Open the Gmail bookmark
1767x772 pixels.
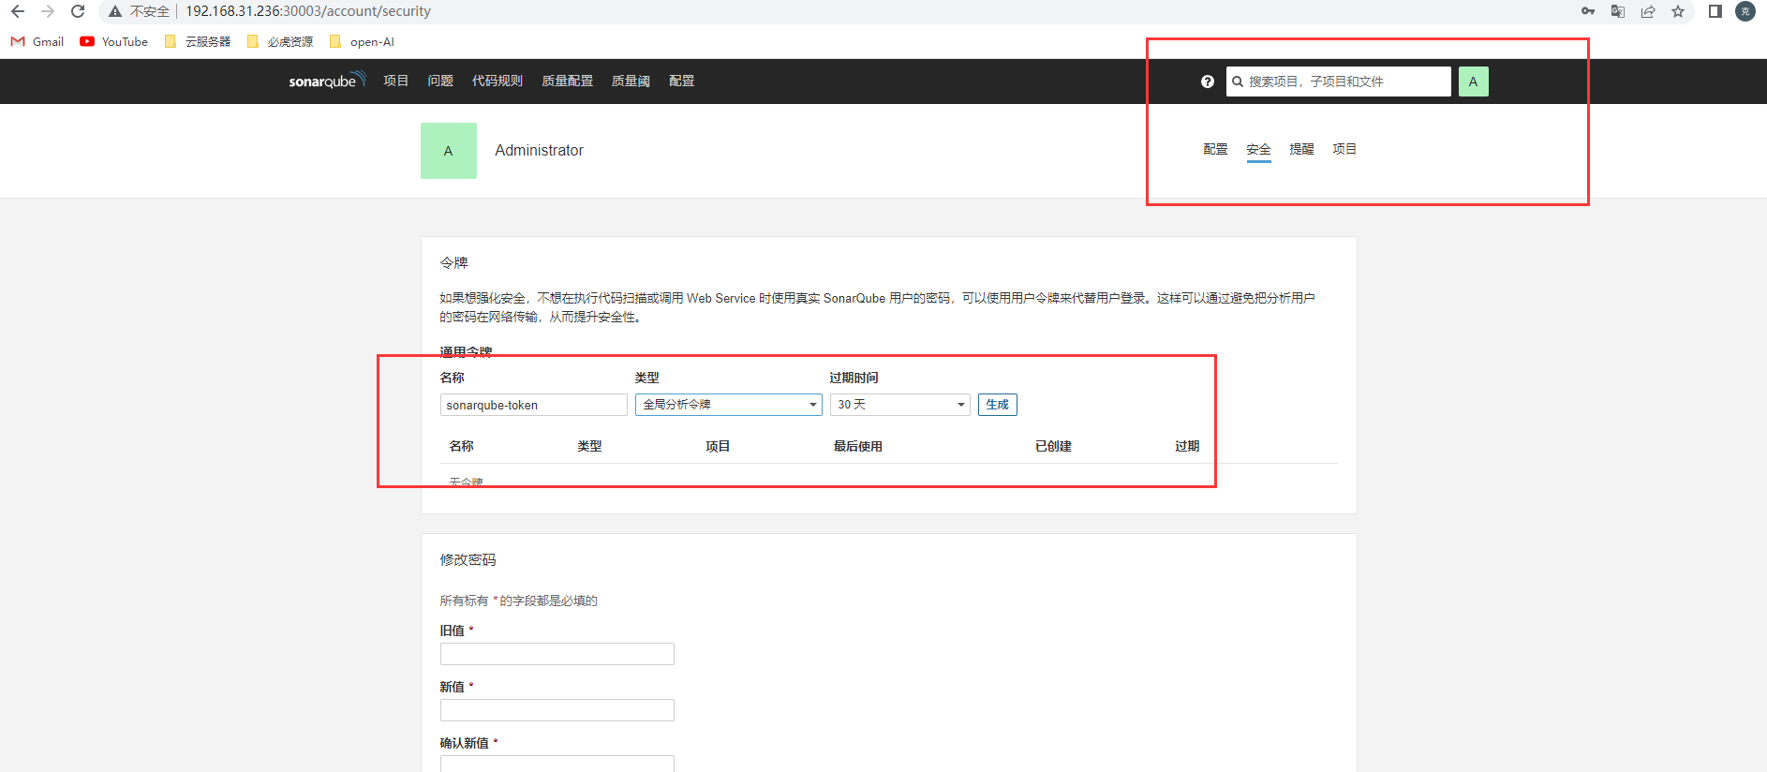[x=37, y=41]
